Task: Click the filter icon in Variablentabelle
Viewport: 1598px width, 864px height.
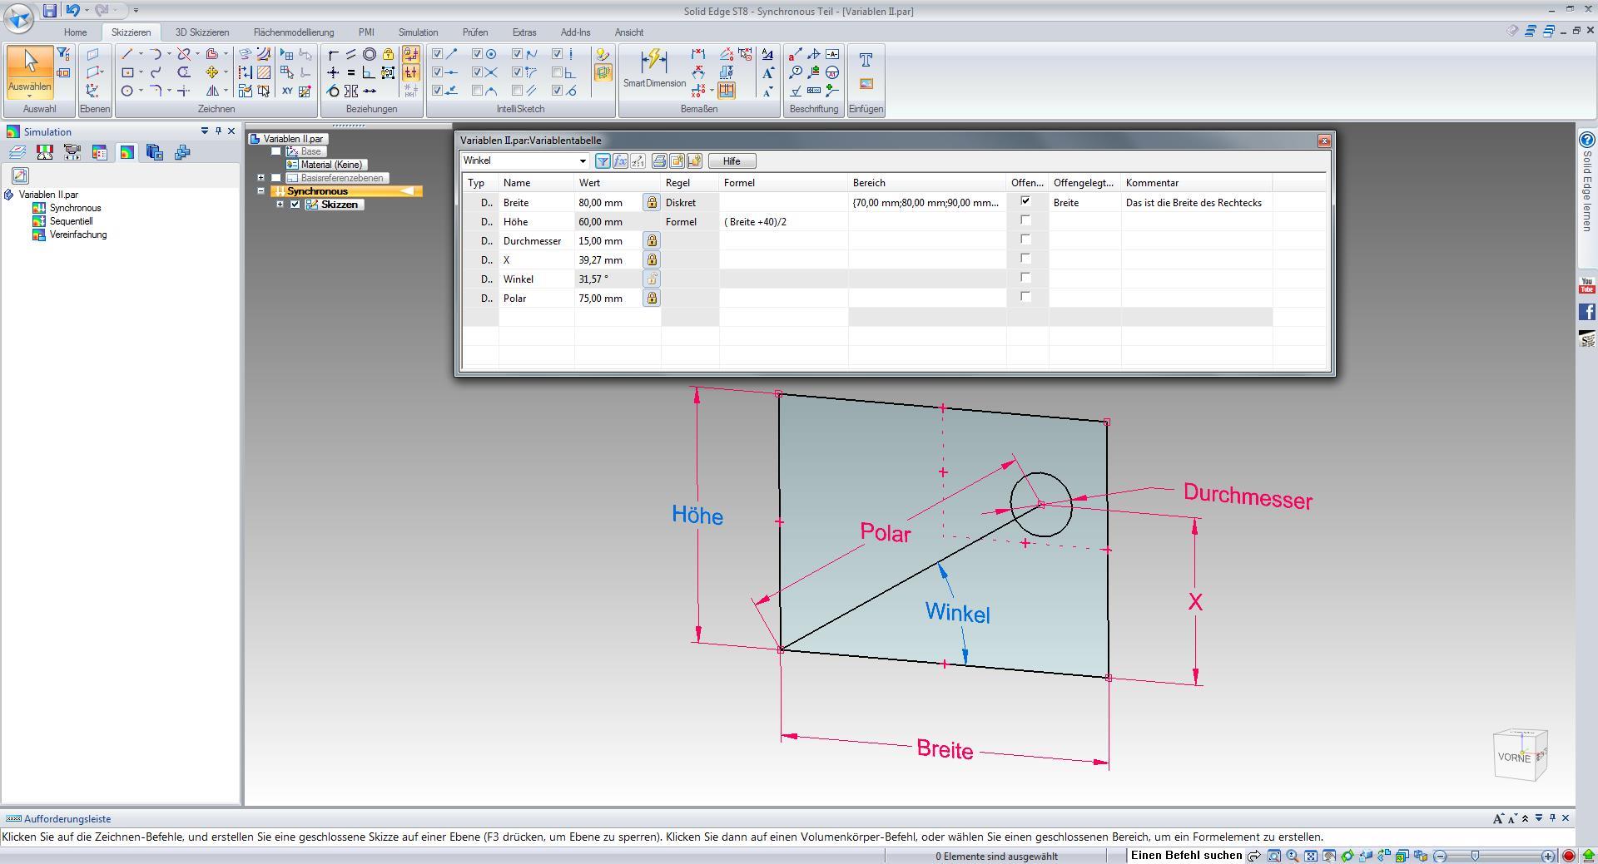Action: coord(603,160)
